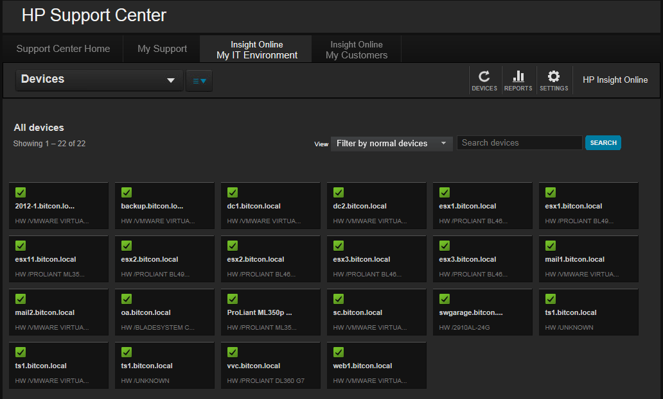Expand the Devices dropdown selector

99,80
